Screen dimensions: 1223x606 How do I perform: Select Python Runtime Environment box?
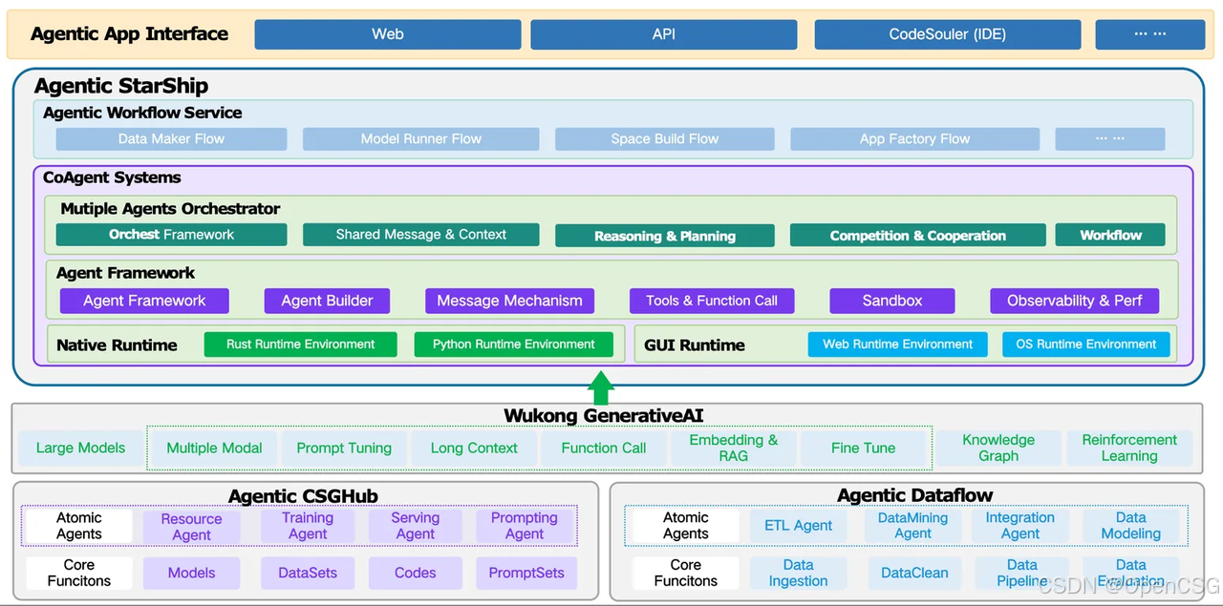(x=513, y=345)
